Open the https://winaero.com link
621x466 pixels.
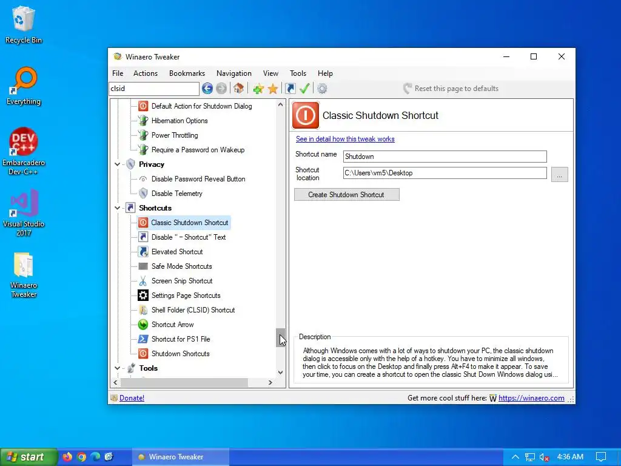[531, 398]
